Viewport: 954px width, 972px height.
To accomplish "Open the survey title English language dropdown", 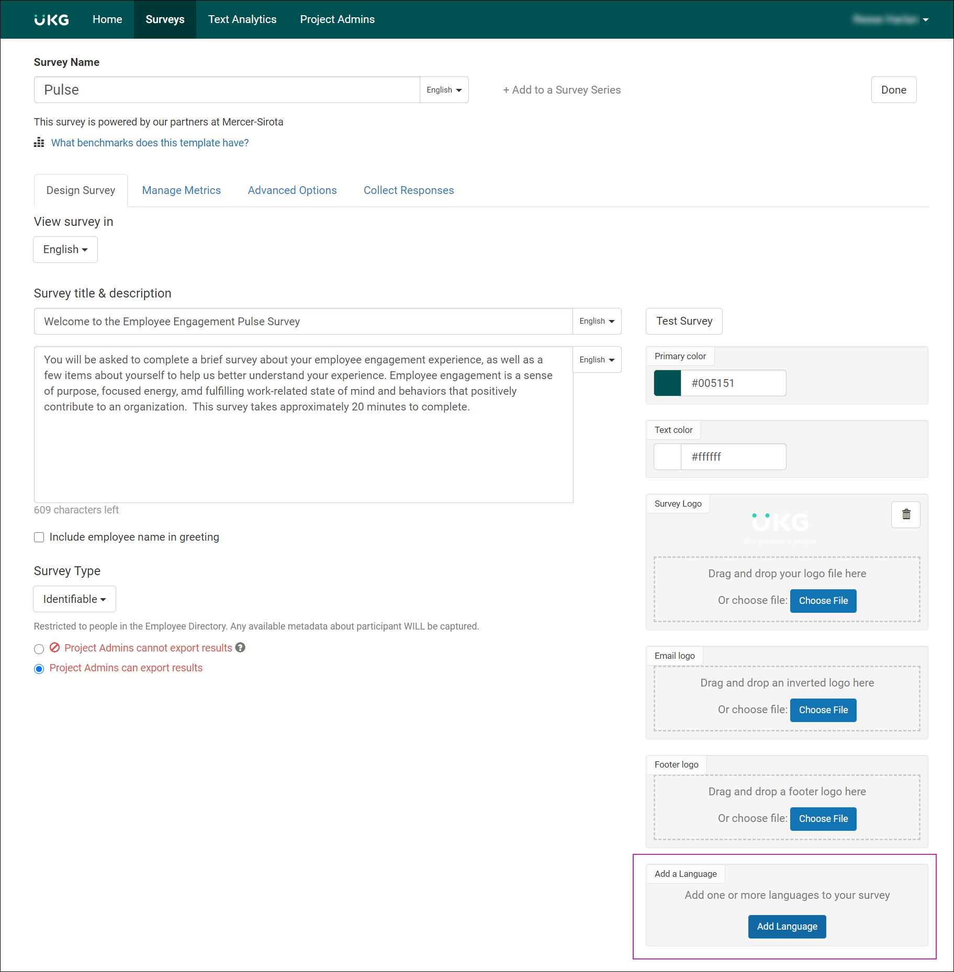I will pos(597,321).
